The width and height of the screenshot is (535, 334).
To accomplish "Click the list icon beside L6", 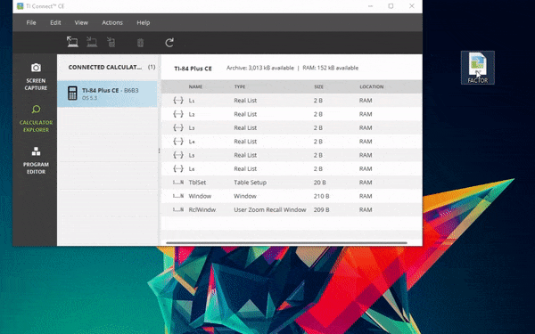I will [178, 168].
